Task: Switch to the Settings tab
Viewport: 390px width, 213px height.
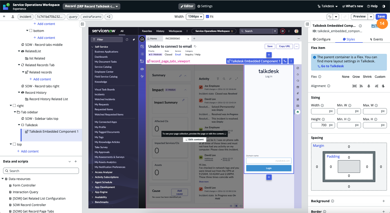Action: (205, 6)
